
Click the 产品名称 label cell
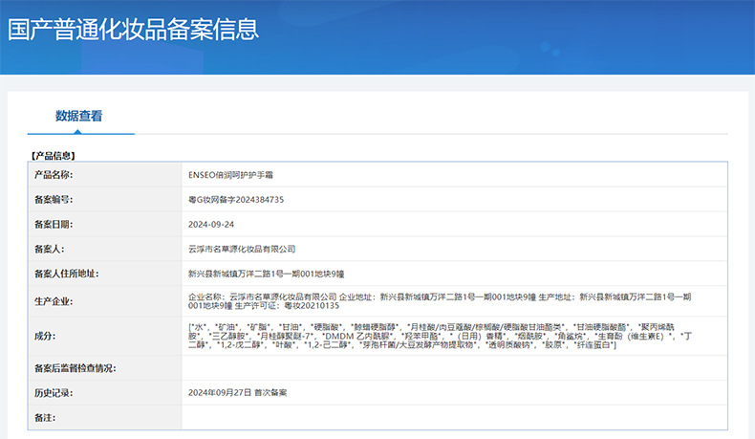tap(105, 175)
